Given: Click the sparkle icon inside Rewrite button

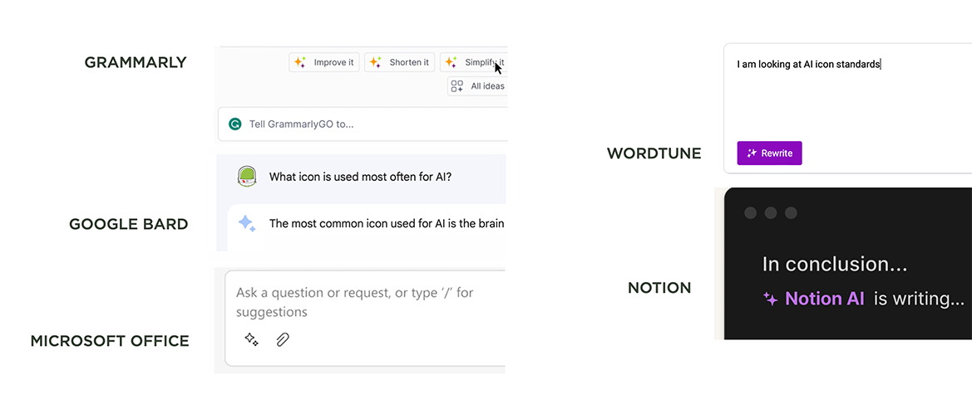Looking at the screenshot, I should click(x=752, y=153).
